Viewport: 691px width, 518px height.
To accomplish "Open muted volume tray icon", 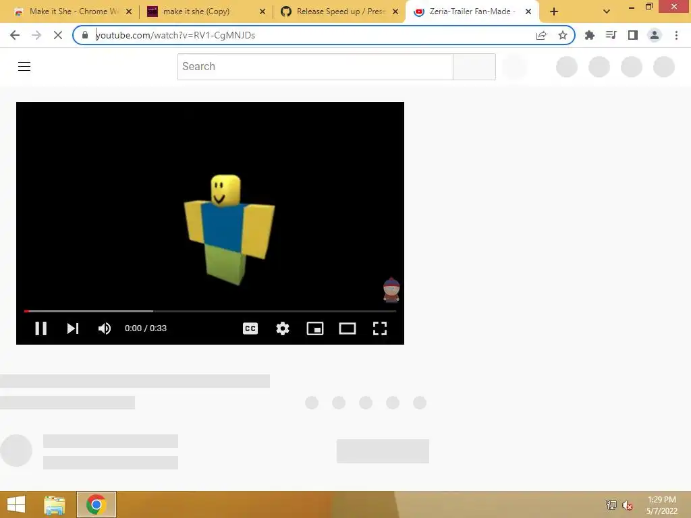I will (628, 505).
